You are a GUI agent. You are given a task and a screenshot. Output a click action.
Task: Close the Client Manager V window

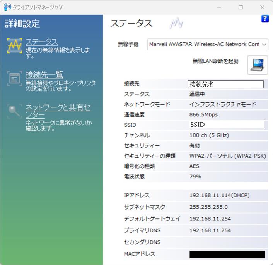click(x=262, y=7)
